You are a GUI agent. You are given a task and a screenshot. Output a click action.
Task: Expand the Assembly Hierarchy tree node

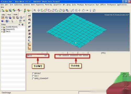coord(2,27)
